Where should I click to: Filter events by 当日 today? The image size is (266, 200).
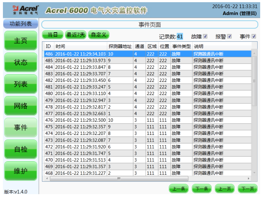pos(53,35)
